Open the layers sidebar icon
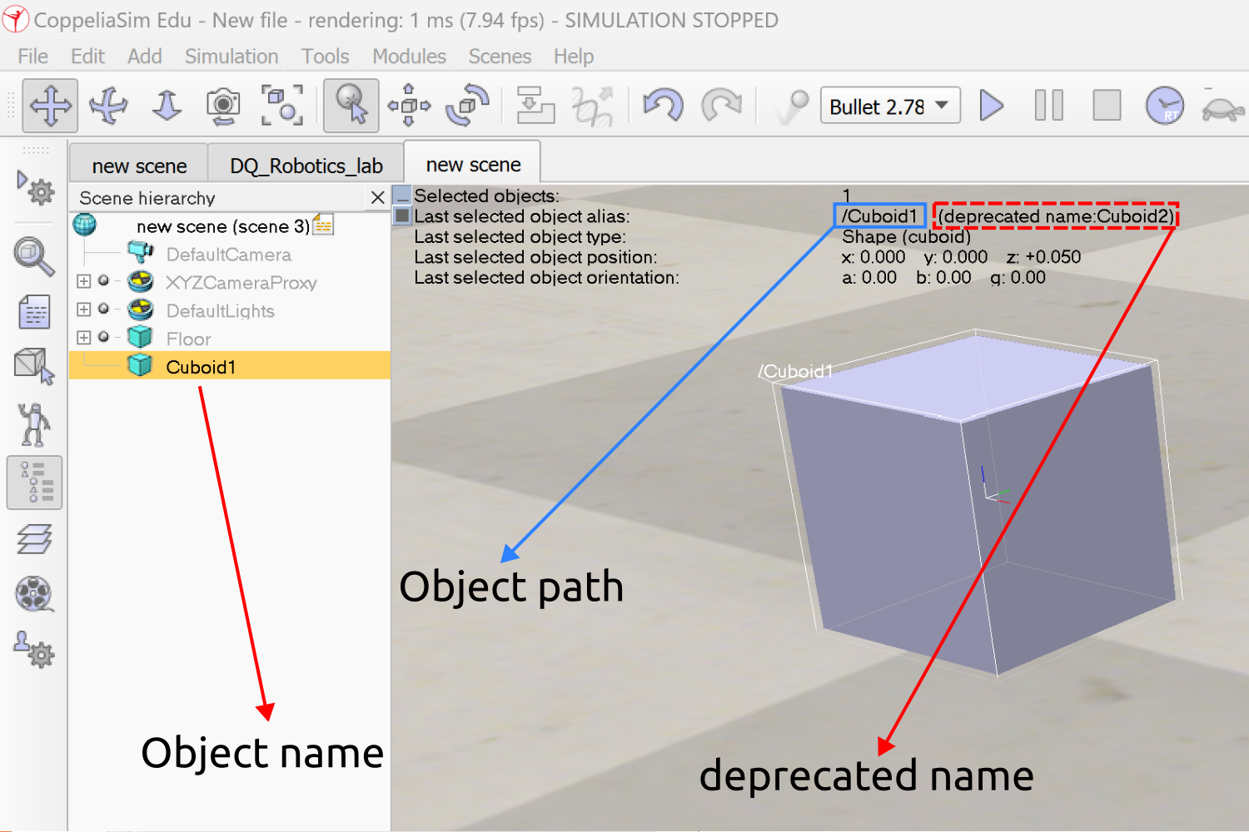Screen dimensions: 1249x832 click(x=34, y=539)
